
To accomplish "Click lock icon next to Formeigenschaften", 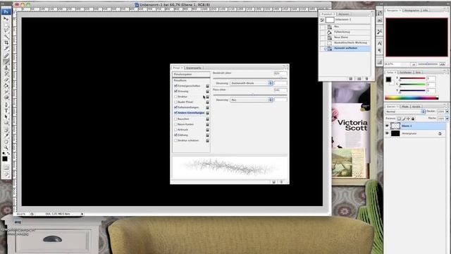I will (207, 86).
